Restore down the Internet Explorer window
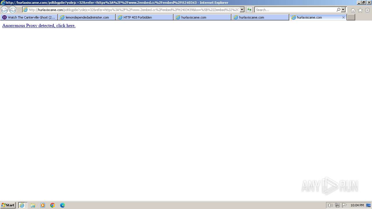 pos(363,3)
